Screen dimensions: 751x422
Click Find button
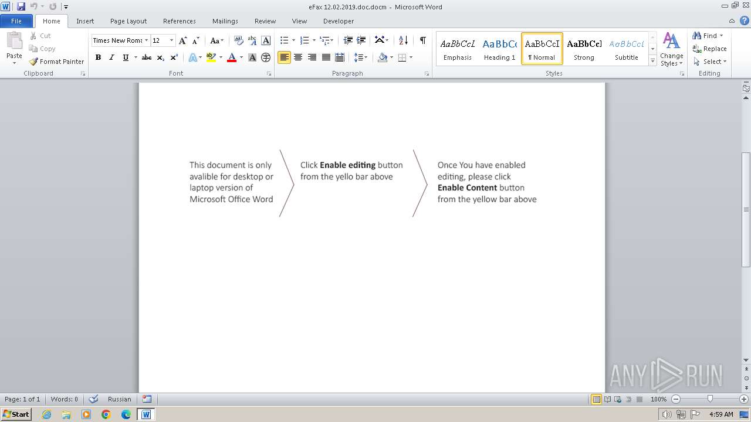[708, 36]
